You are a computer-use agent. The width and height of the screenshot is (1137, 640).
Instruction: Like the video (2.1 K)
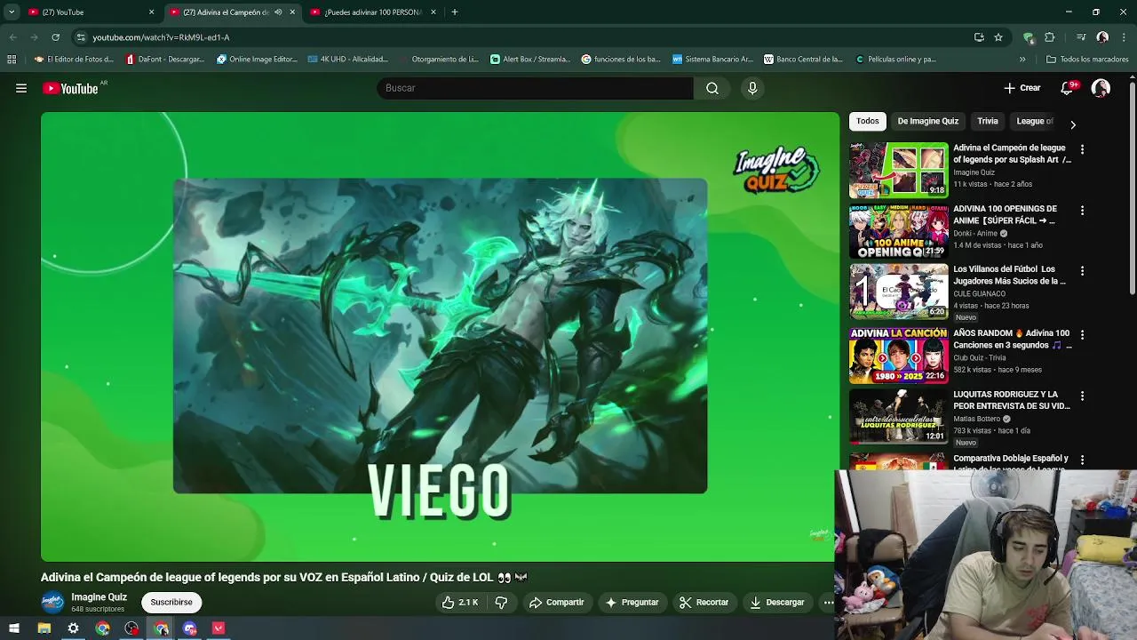(460, 602)
